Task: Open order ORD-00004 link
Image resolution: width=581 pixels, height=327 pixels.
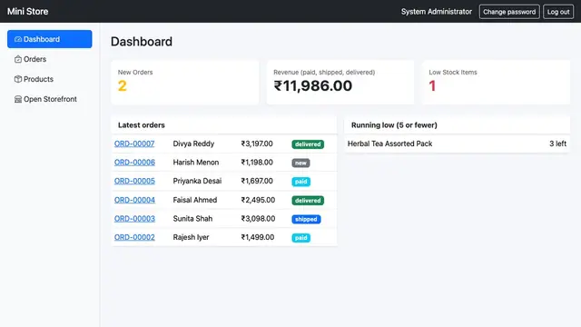Action: pos(134,200)
